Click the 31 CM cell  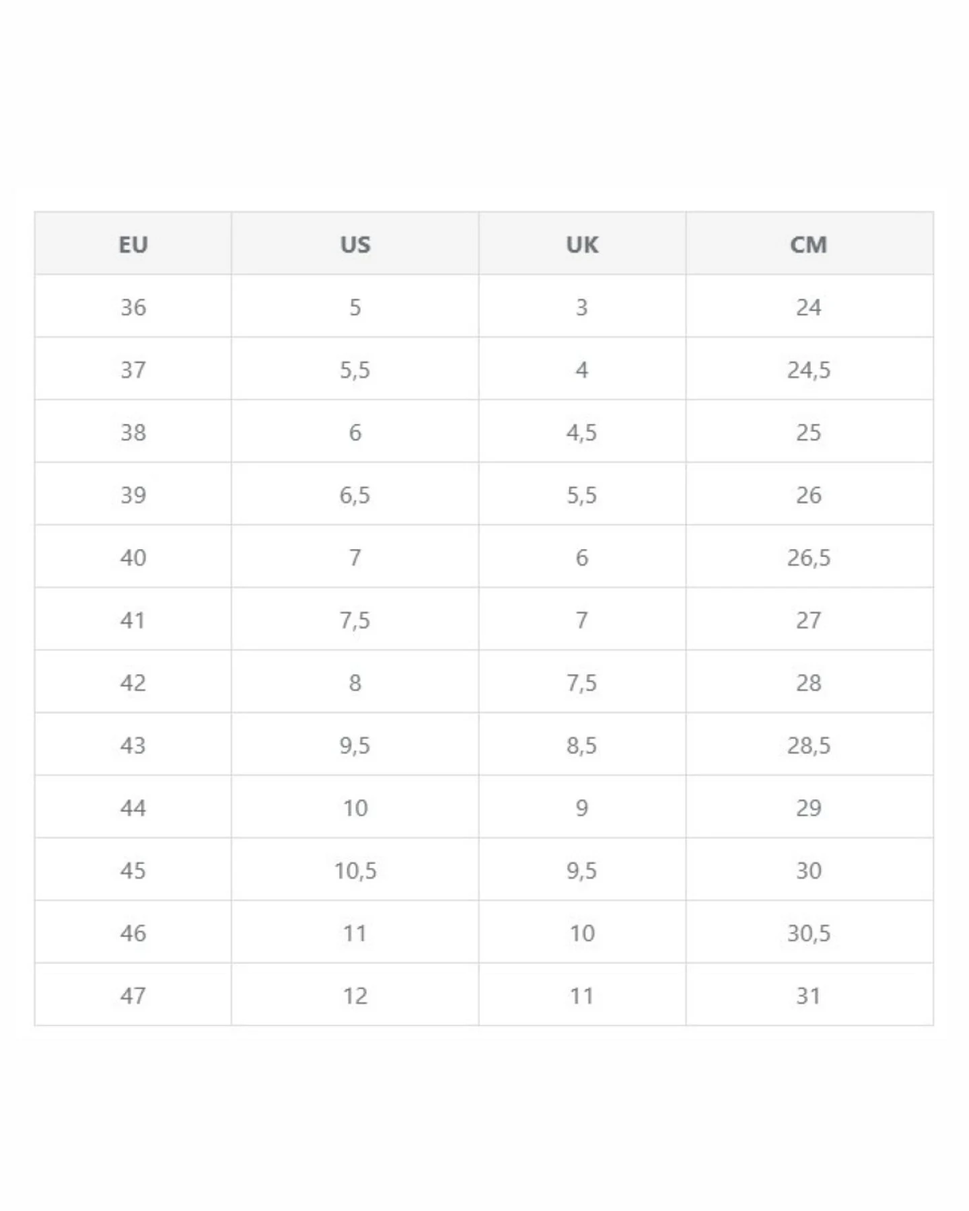[809, 994]
